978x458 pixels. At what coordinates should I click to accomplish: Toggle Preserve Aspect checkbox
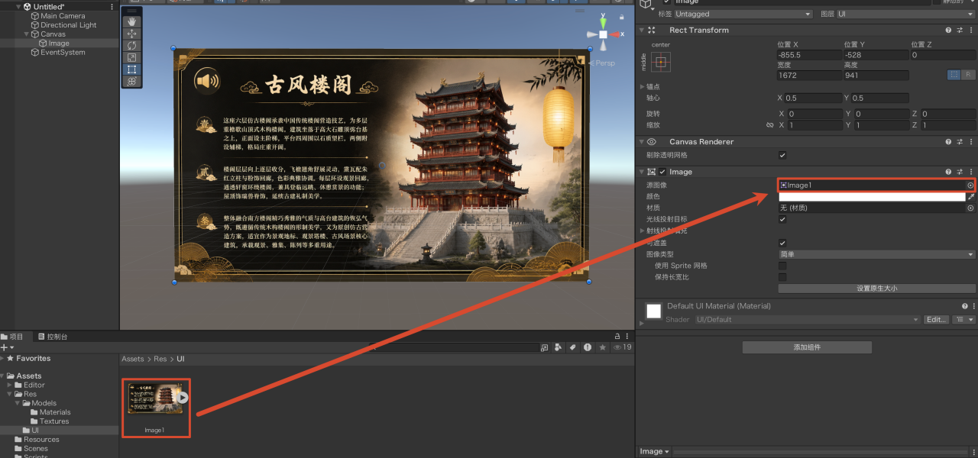pos(782,277)
